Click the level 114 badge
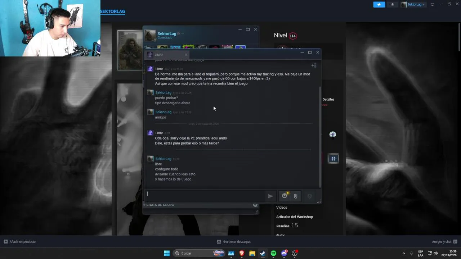This screenshot has width=461, height=259. coord(292,36)
